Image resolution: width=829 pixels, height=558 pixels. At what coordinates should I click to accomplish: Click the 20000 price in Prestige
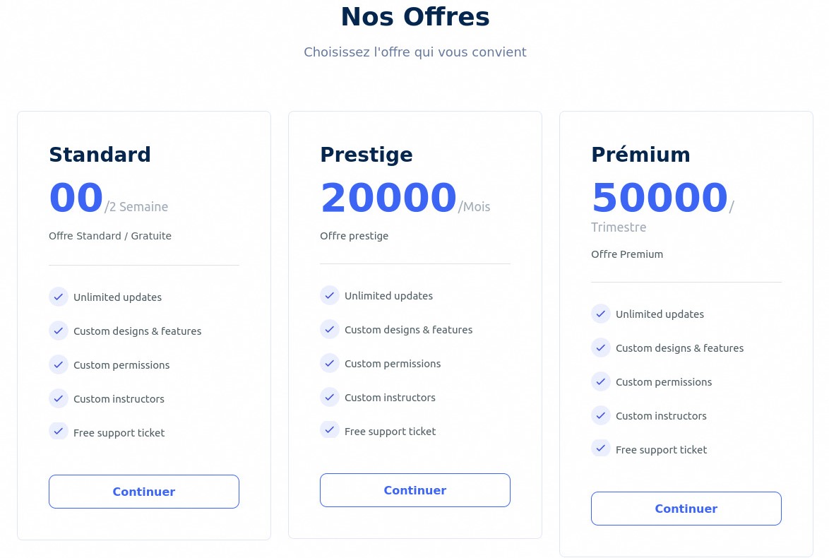[388, 198]
